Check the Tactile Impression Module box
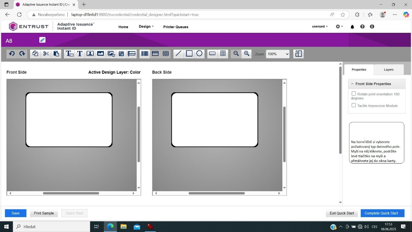This screenshot has width=412, height=232. (x=354, y=105)
